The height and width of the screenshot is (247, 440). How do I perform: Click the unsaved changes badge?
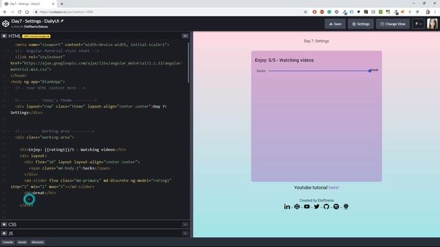click(36, 36)
